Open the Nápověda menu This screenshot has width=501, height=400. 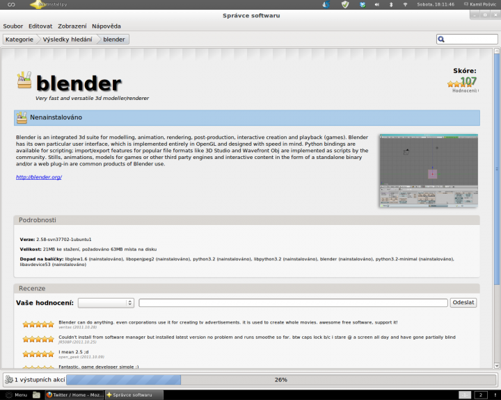click(106, 26)
